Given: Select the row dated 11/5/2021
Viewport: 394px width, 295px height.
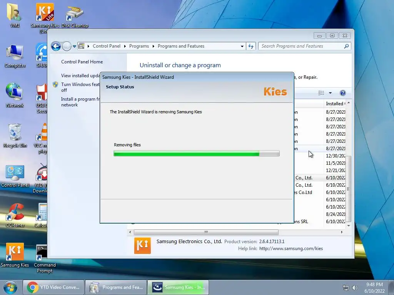Looking at the screenshot, I should coord(320,163).
